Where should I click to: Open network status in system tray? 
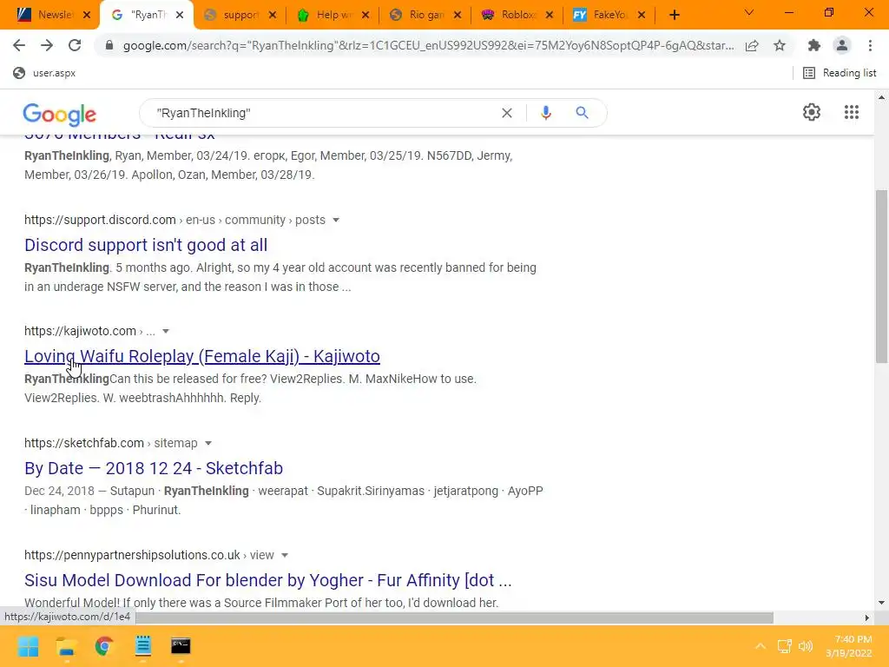[784, 646]
